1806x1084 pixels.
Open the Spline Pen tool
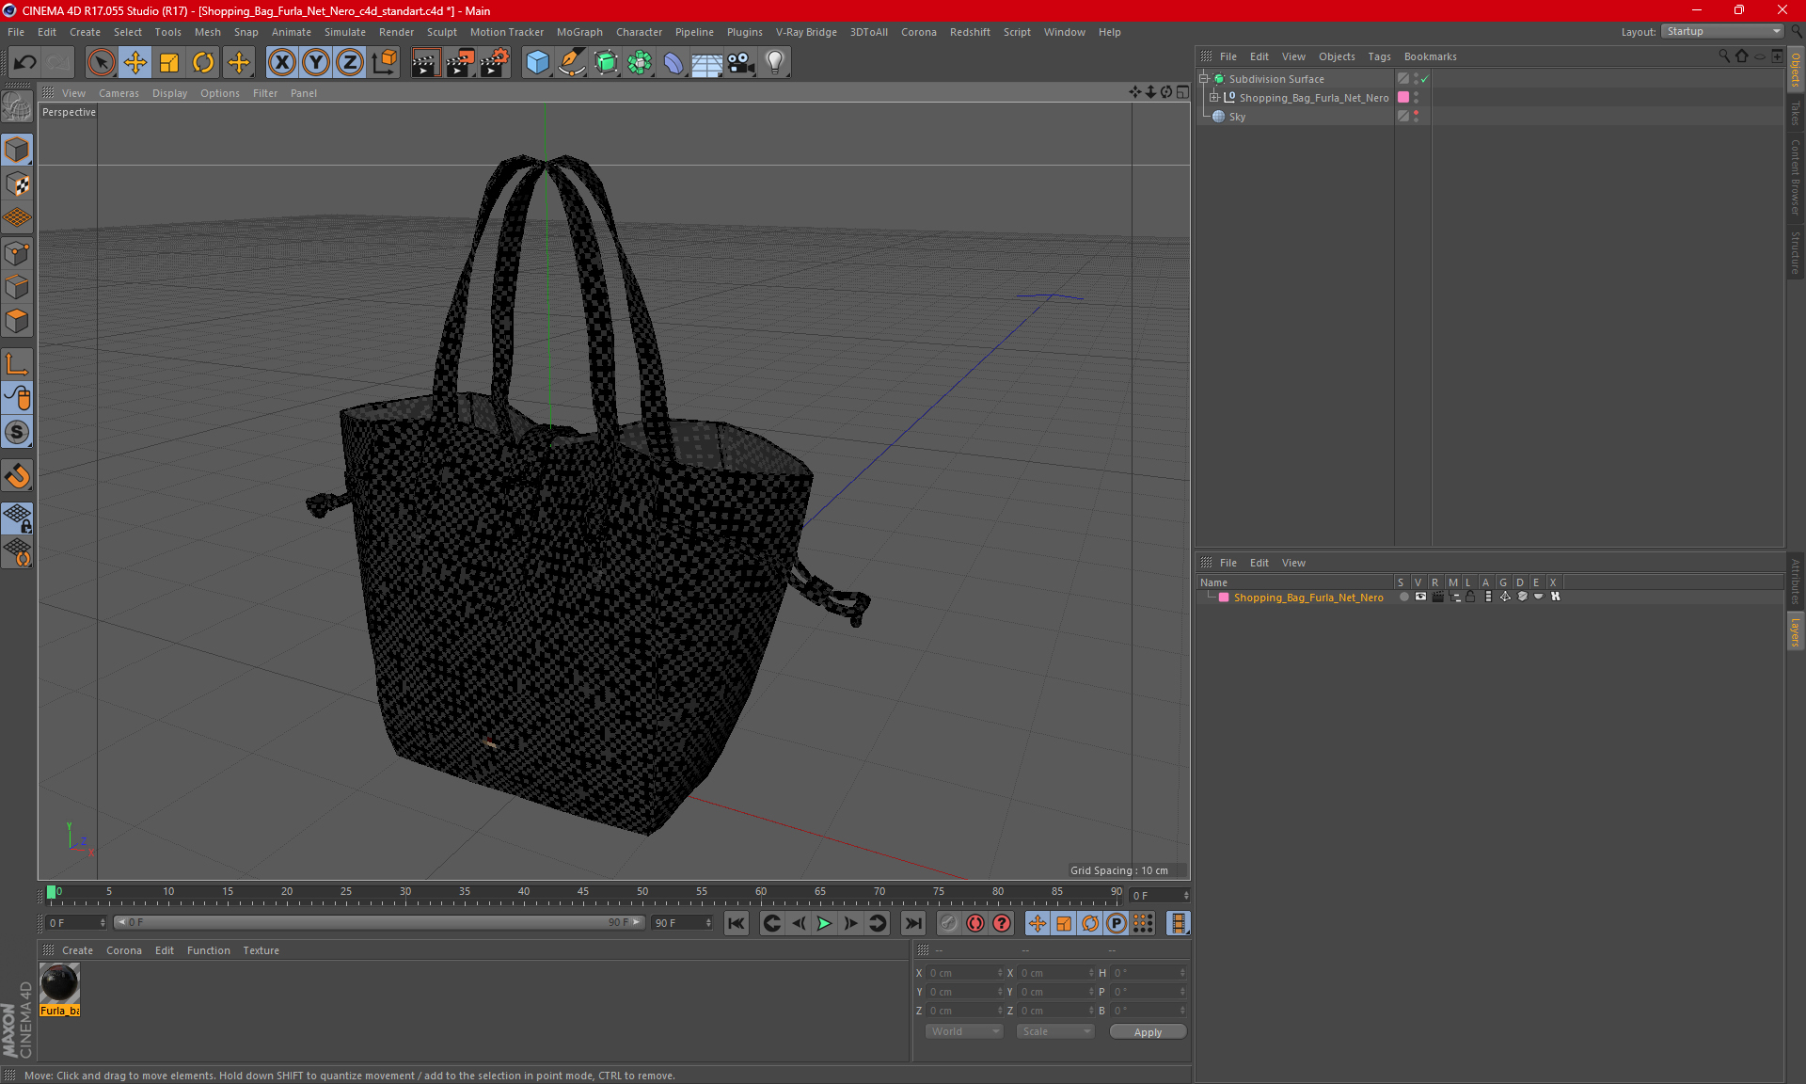tap(572, 62)
